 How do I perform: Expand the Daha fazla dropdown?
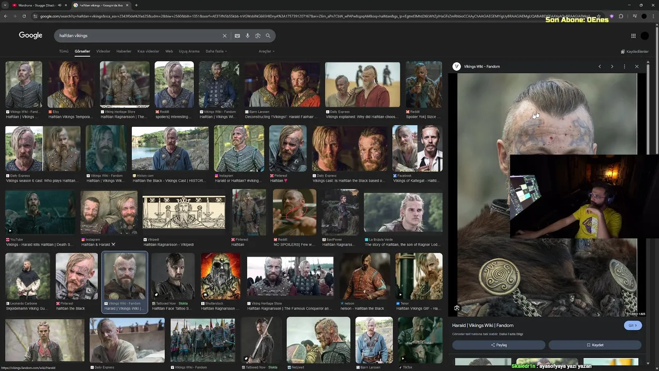216,51
